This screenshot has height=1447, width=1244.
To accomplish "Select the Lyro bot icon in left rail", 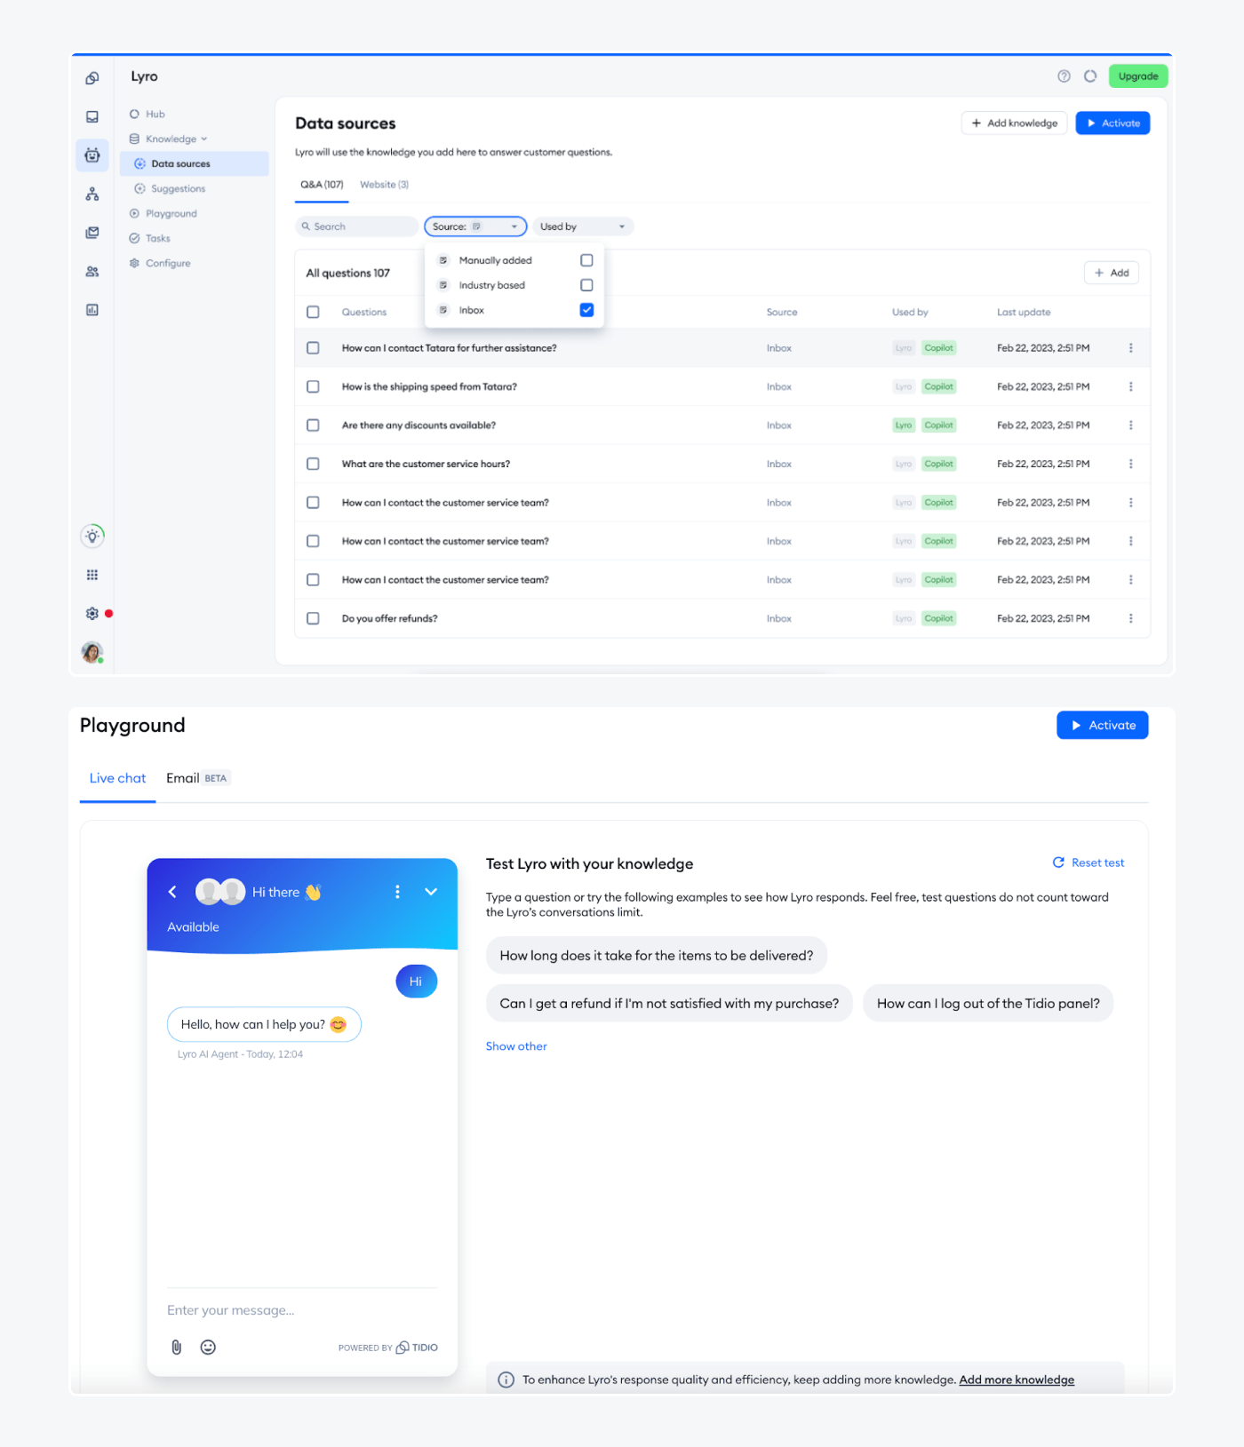I will [92, 155].
